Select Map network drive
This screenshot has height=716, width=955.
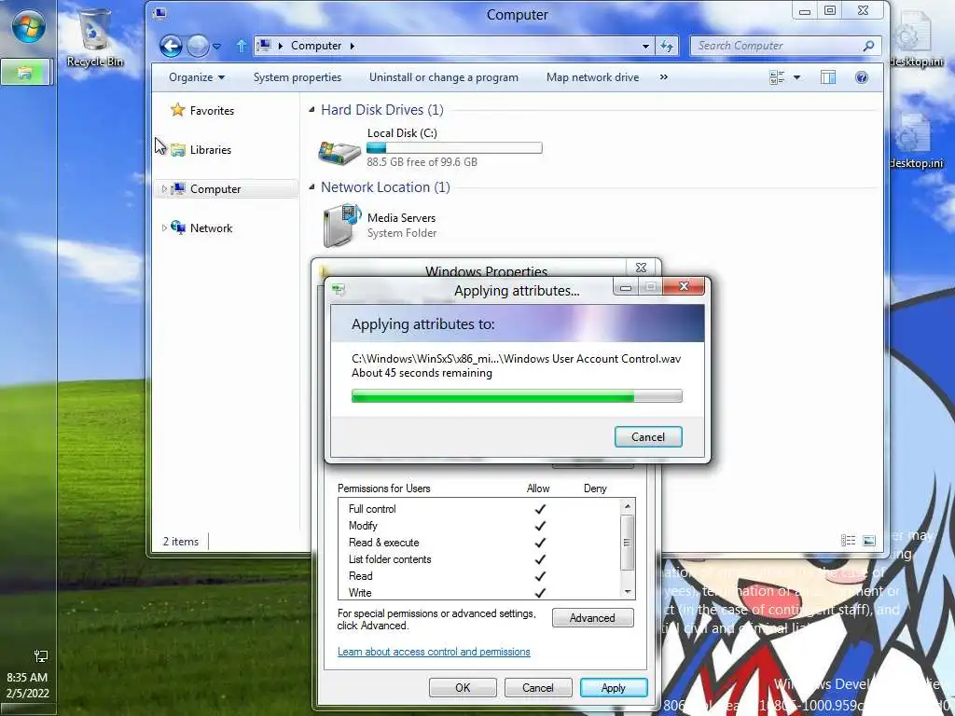[x=592, y=77]
